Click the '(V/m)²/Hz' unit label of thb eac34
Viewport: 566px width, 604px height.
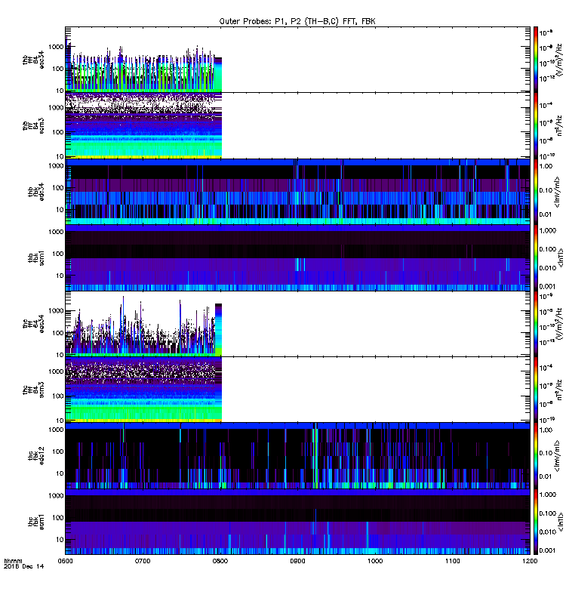click(559, 60)
